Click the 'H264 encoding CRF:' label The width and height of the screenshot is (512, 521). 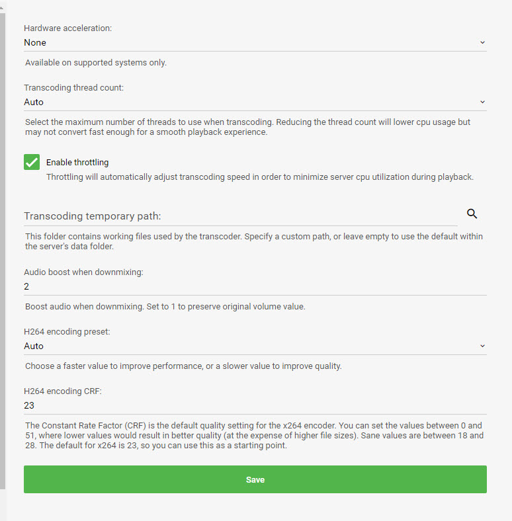point(63,391)
